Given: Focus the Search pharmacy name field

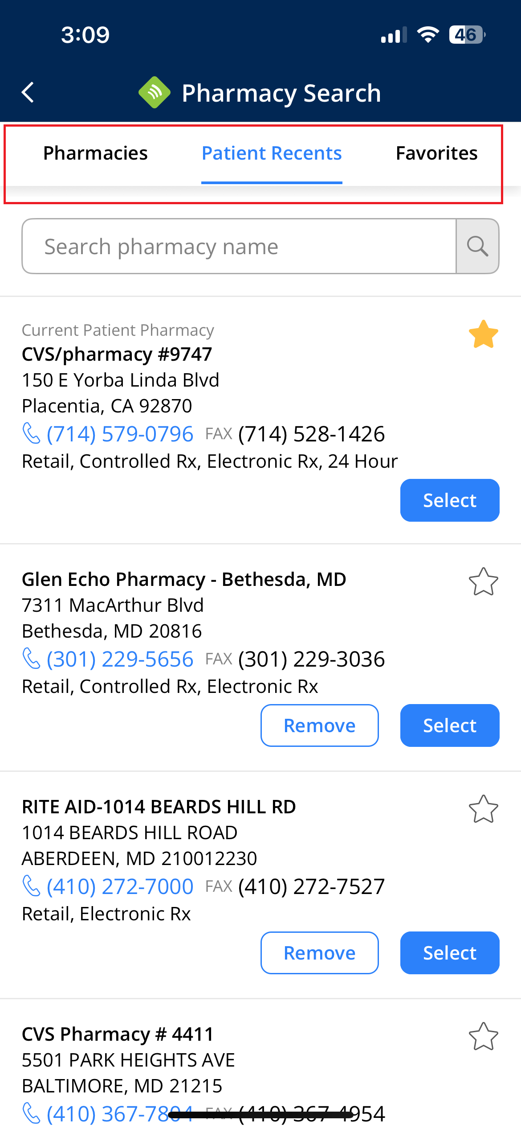Looking at the screenshot, I should [x=239, y=246].
